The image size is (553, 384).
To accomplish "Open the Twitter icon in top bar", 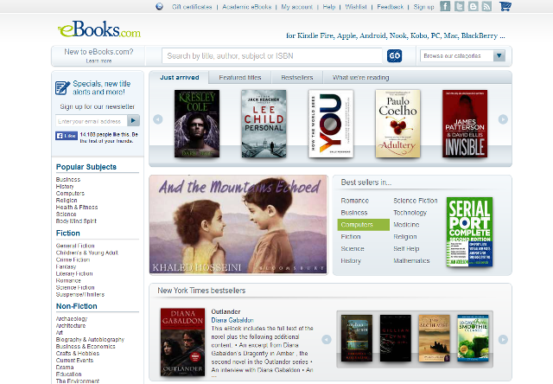I will pyautogui.click(x=459, y=6).
